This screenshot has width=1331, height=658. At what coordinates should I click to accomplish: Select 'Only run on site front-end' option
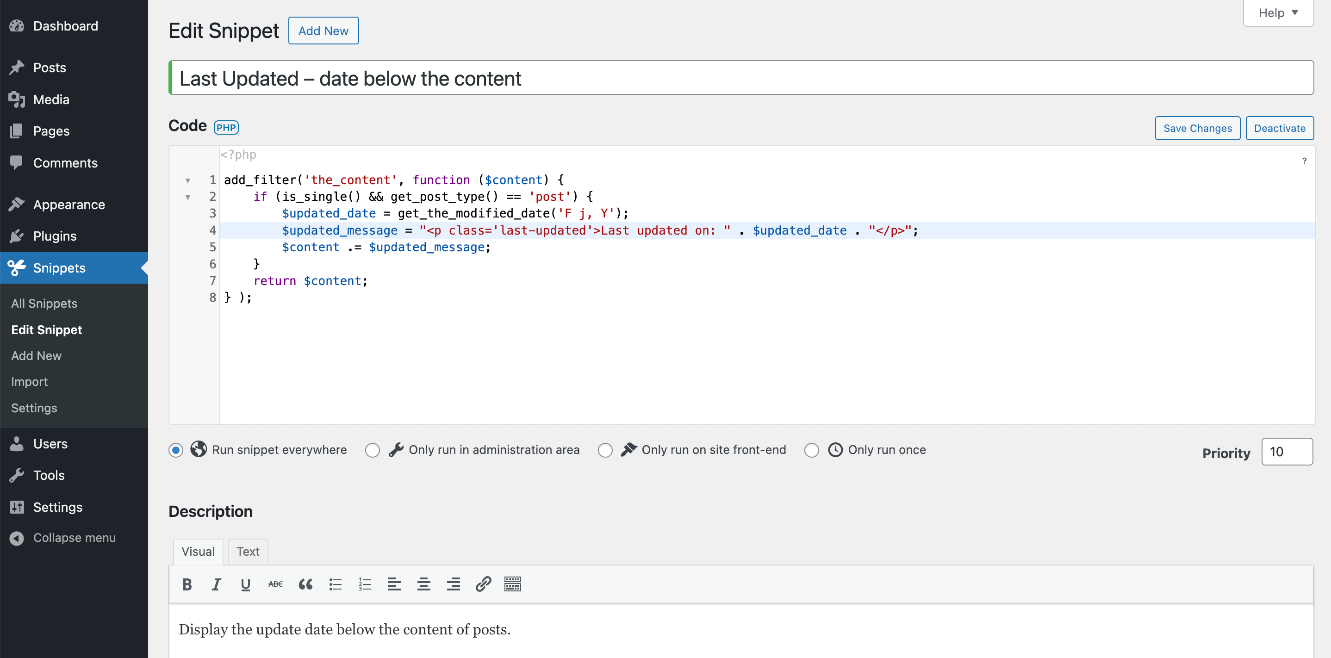[x=605, y=450]
